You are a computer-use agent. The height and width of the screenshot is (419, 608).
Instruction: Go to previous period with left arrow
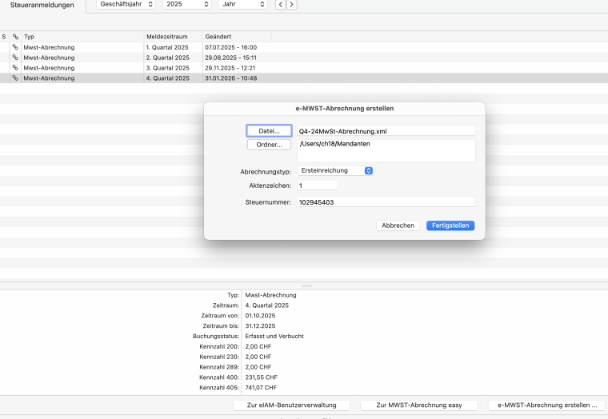pos(279,5)
